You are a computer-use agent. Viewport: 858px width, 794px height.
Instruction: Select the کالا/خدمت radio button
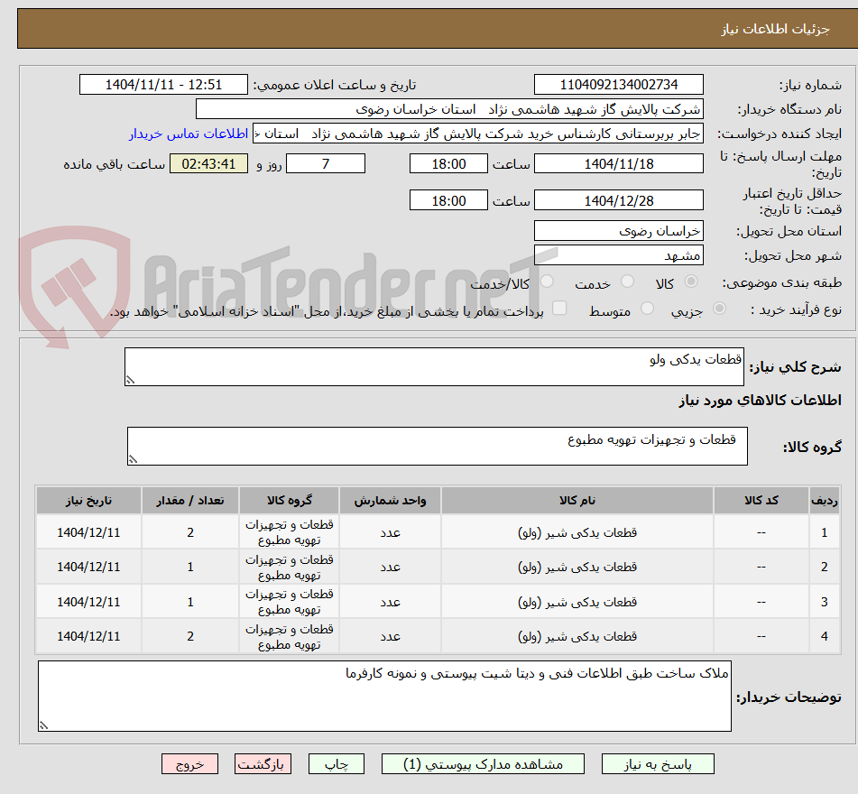coord(547,282)
